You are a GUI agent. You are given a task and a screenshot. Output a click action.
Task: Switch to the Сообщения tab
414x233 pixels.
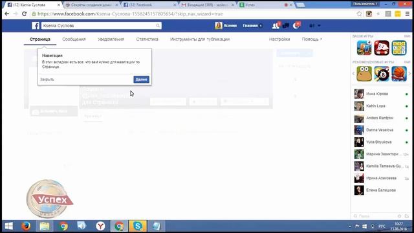pos(74,39)
